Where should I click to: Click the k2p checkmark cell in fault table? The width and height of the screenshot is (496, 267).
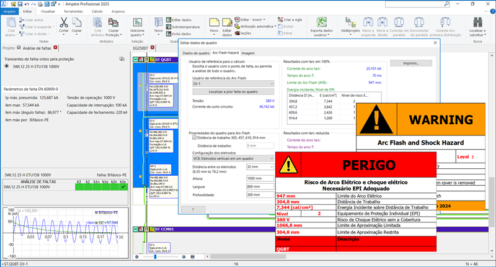(x=123, y=187)
